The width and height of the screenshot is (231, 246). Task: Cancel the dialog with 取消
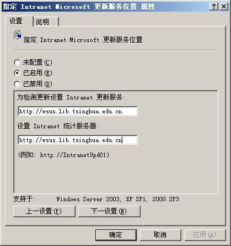[x=160, y=235]
